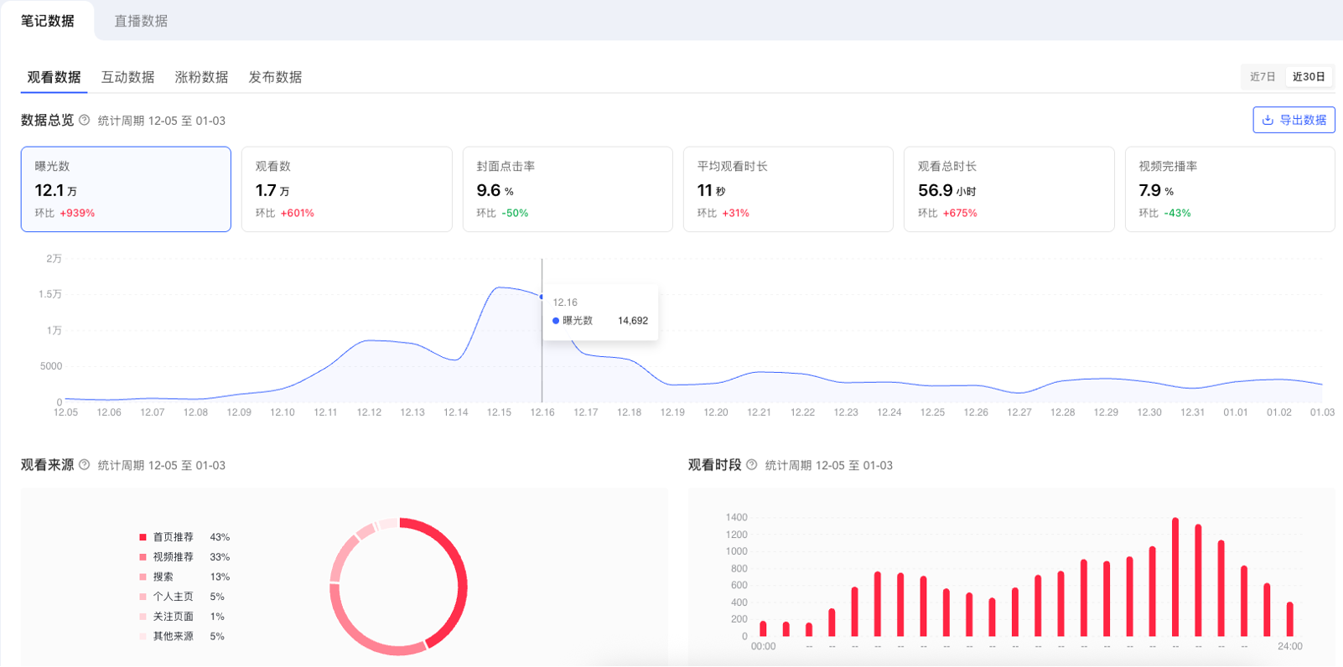Screen dimensions: 1343x667
Task: Click the tallest bar in 观看时段 chart
Action: (1175, 577)
